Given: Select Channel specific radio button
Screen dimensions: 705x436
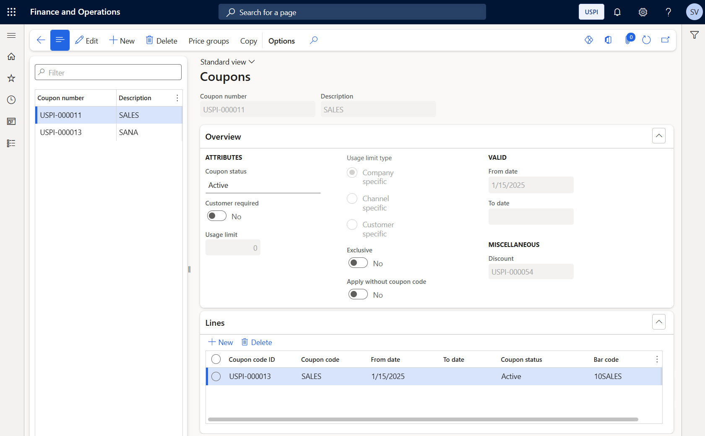Looking at the screenshot, I should tap(352, 199).
